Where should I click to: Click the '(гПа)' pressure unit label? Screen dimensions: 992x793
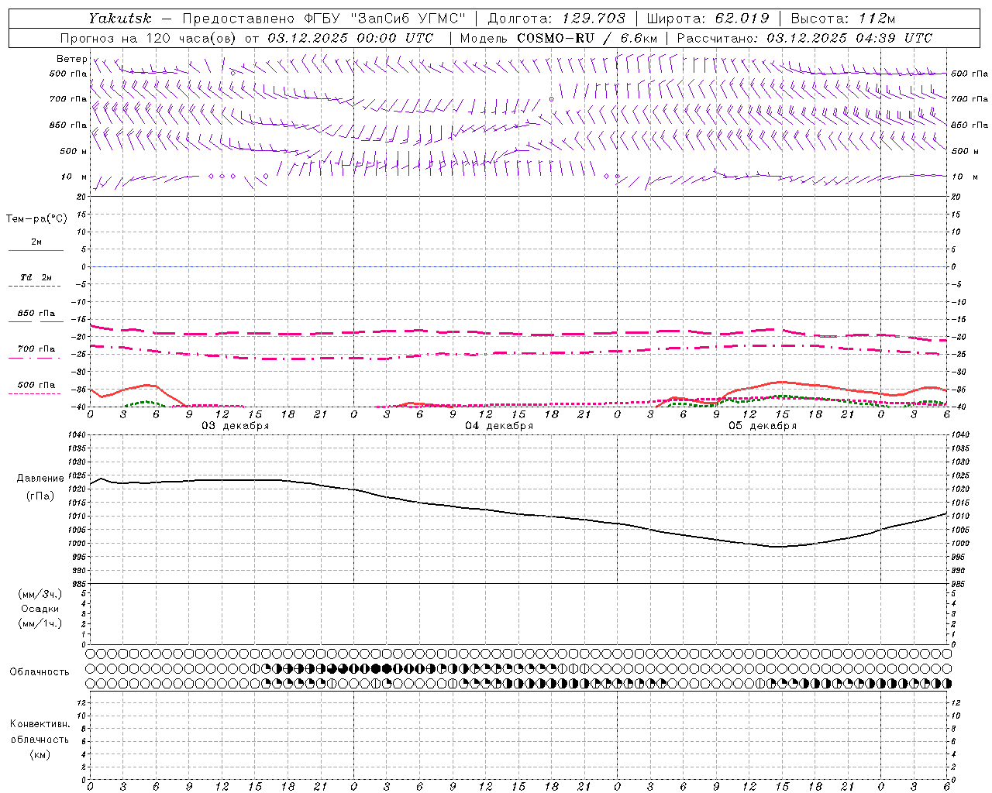40,496
